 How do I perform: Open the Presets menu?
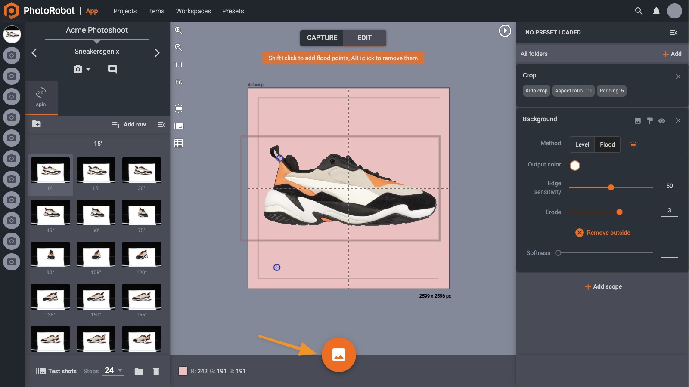click(233, 11)
